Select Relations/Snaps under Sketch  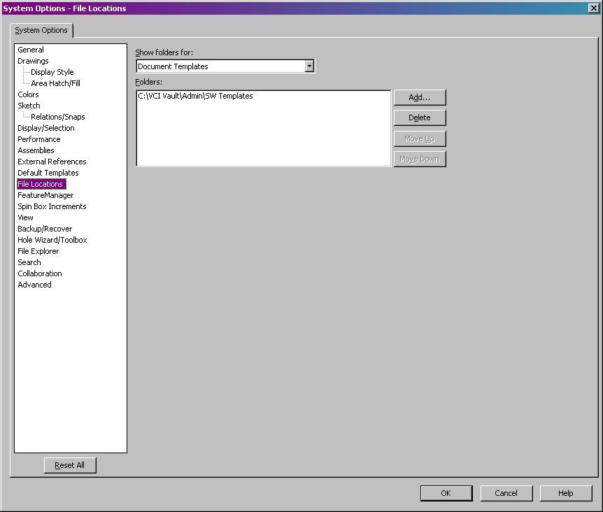(58, 117)
